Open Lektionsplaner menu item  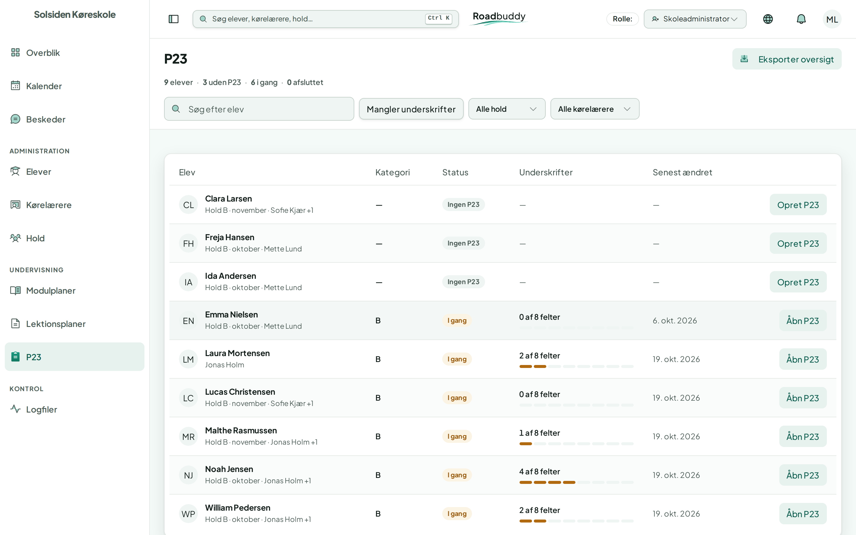pos(74,324)
